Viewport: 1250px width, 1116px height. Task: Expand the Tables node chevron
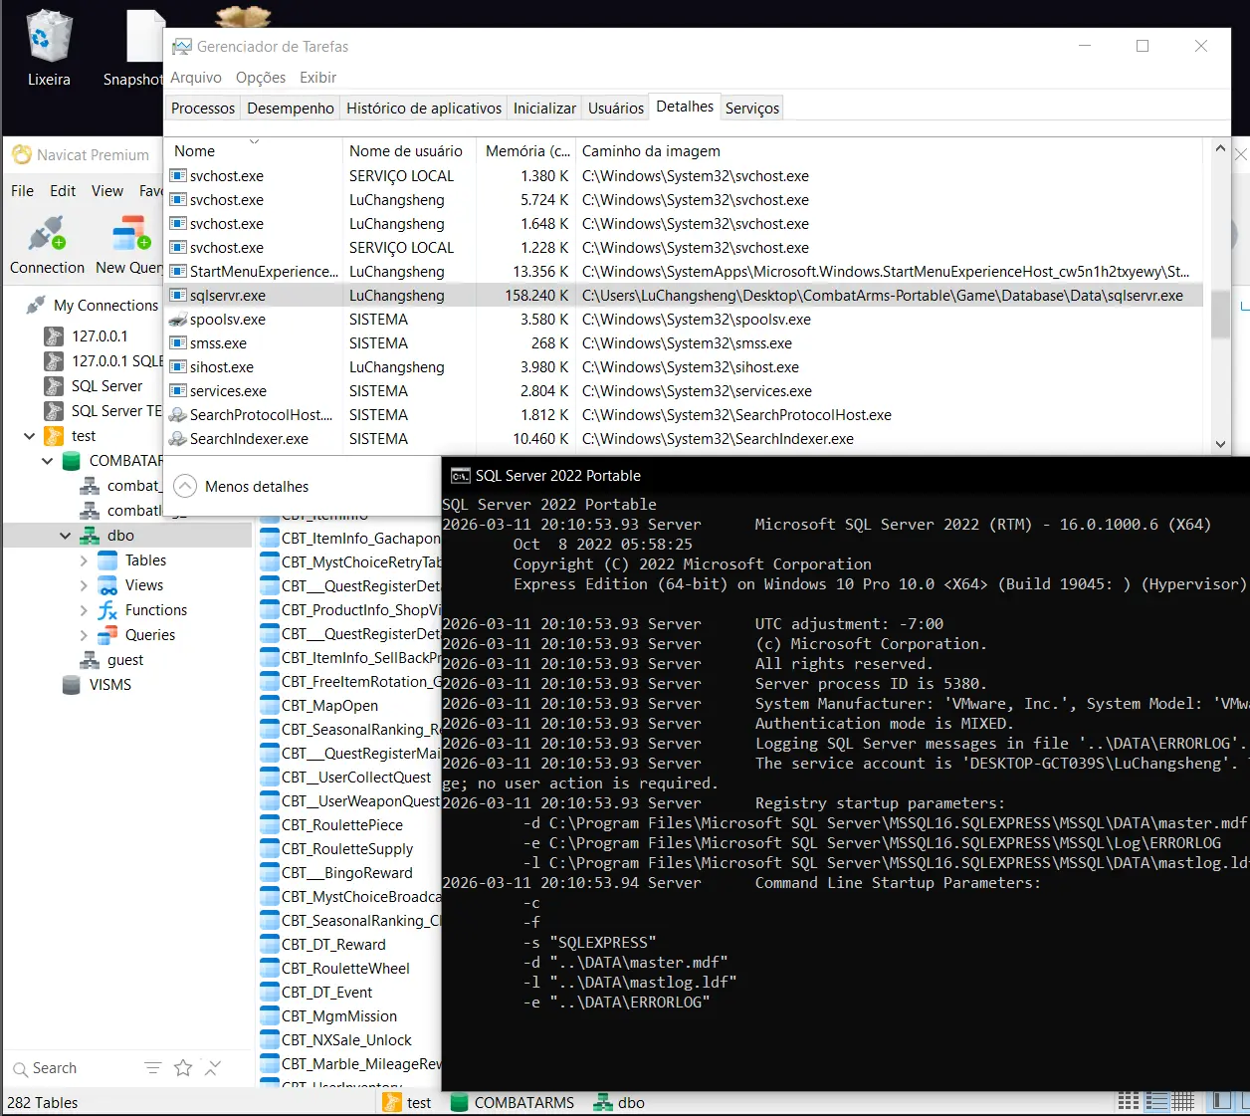(x=84, y=560)
